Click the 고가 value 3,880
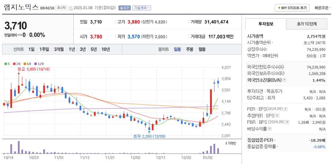 tap(133, 22)
